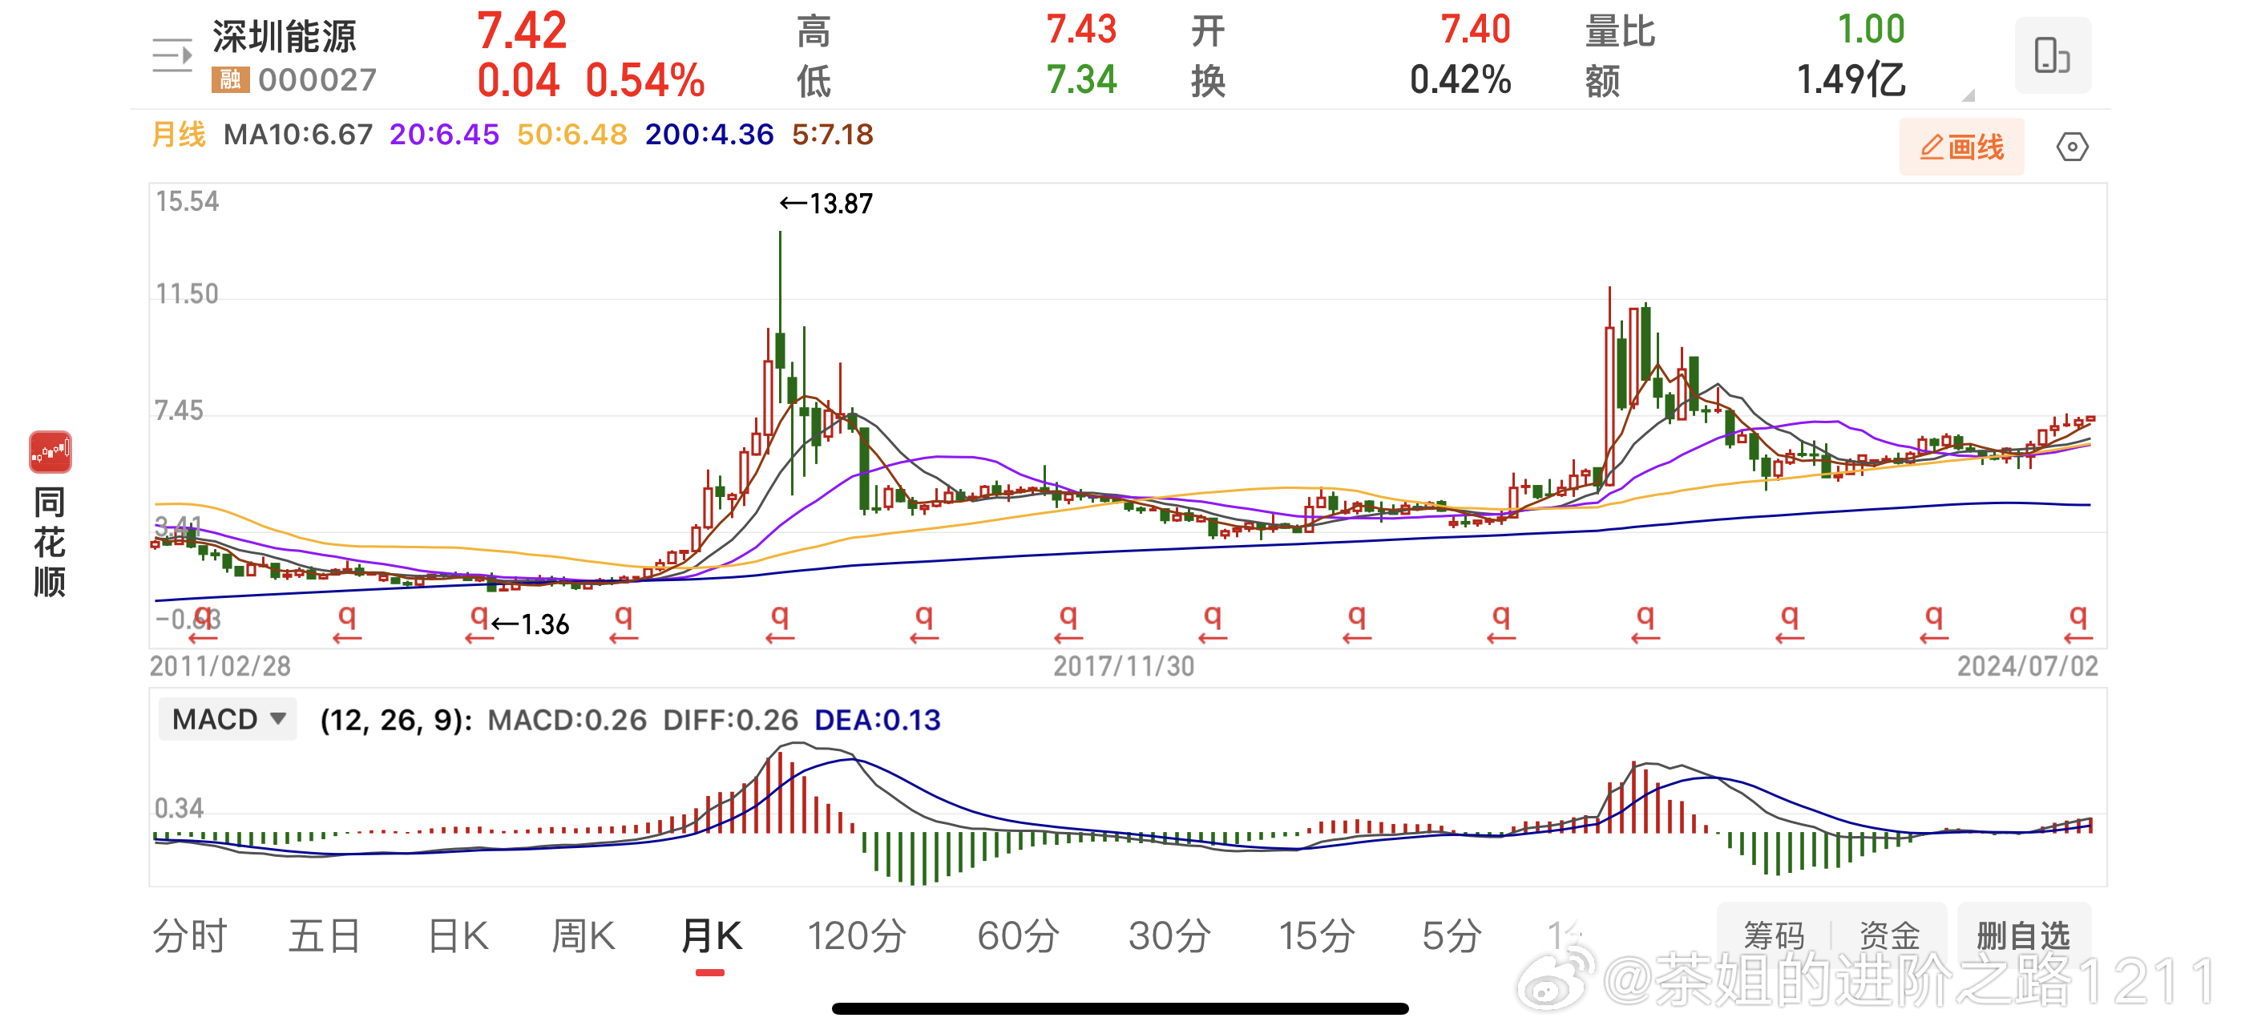Tap the 深圳能源 stock name

[285, 37]
